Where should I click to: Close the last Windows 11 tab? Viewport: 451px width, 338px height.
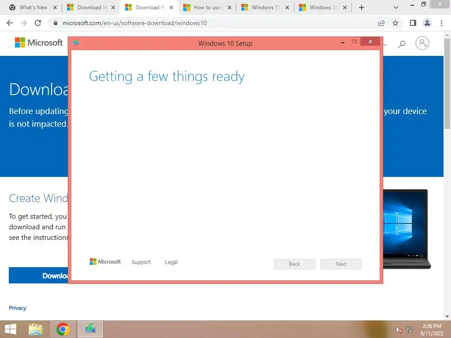(x=345, y=7)
